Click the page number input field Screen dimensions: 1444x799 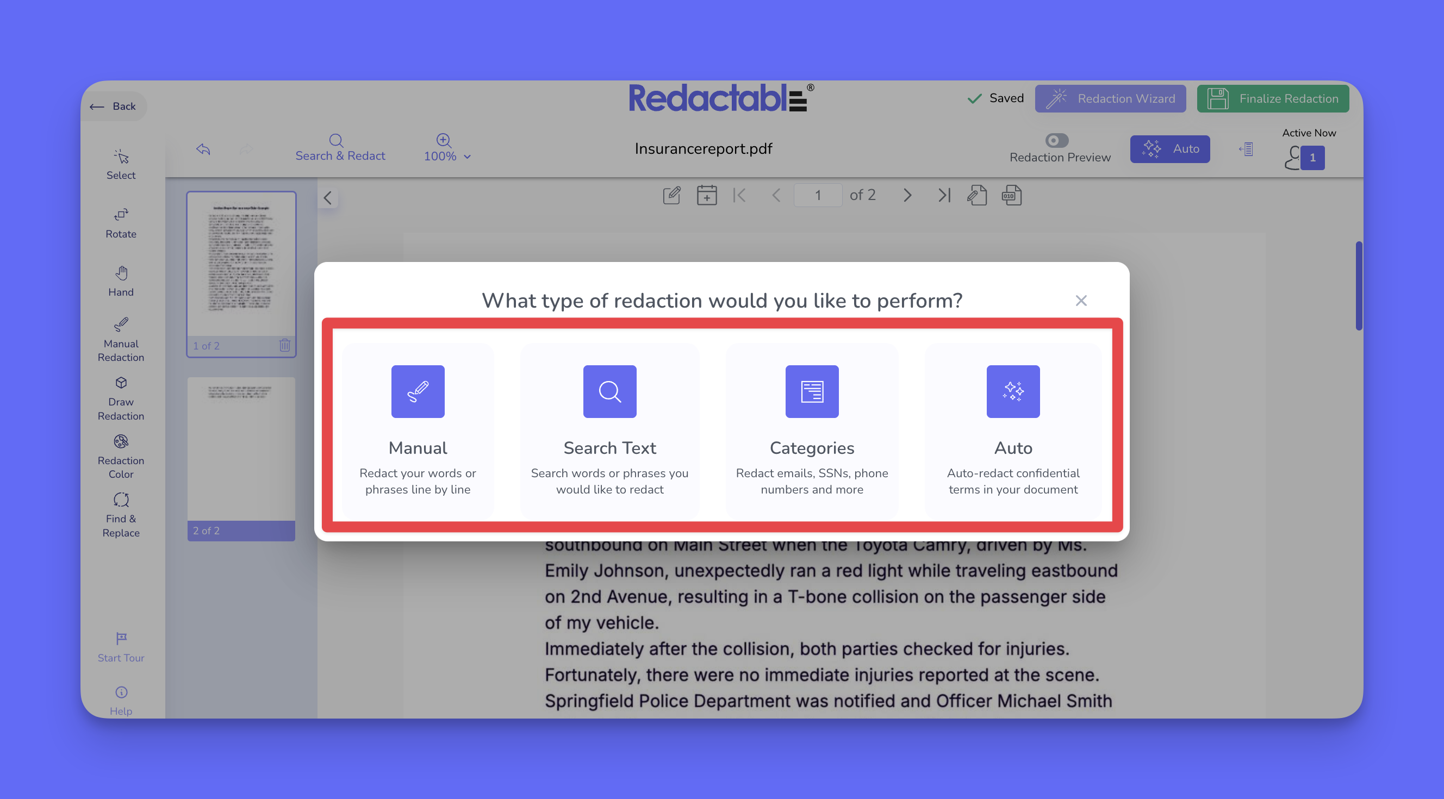coord(817,195)
